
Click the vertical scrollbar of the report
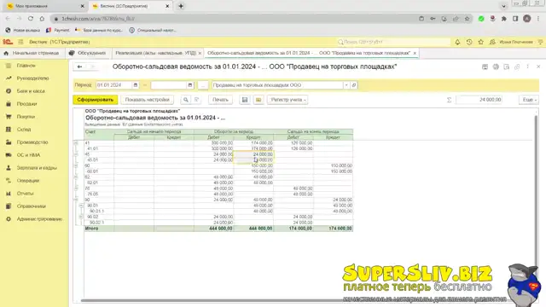click(x=536, y=206)
